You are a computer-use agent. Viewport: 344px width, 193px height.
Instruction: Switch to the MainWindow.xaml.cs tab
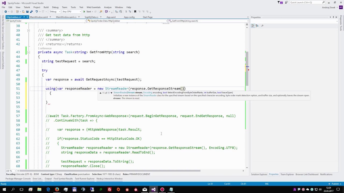tap(66, 17)
